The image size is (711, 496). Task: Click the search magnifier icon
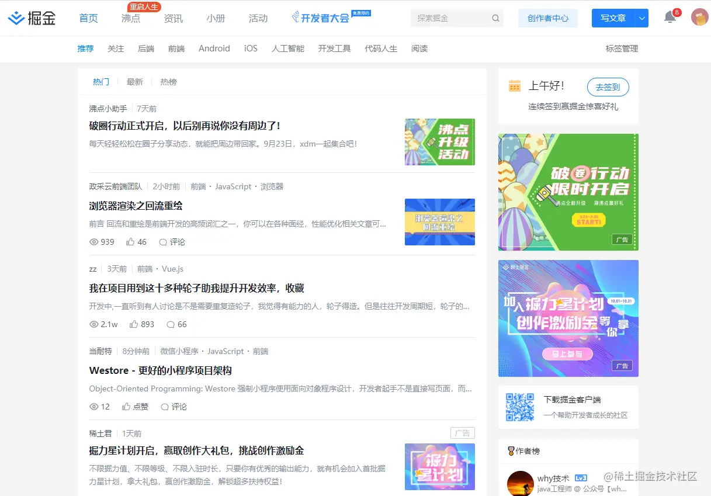pos(495,18)
